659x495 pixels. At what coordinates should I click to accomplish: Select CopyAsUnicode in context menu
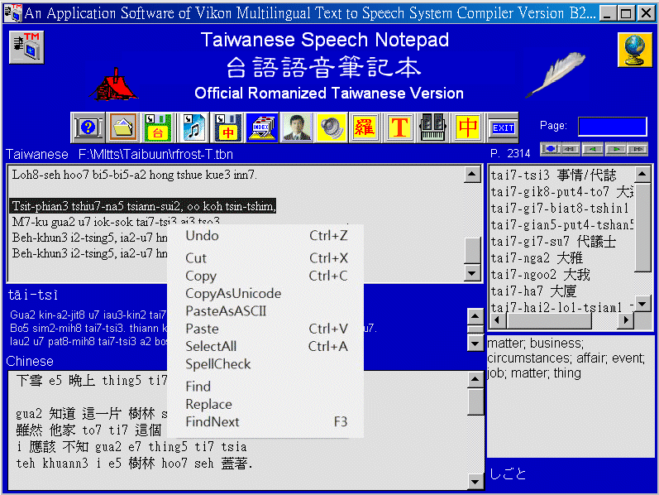pyautogui.click(x=233, y=294)
